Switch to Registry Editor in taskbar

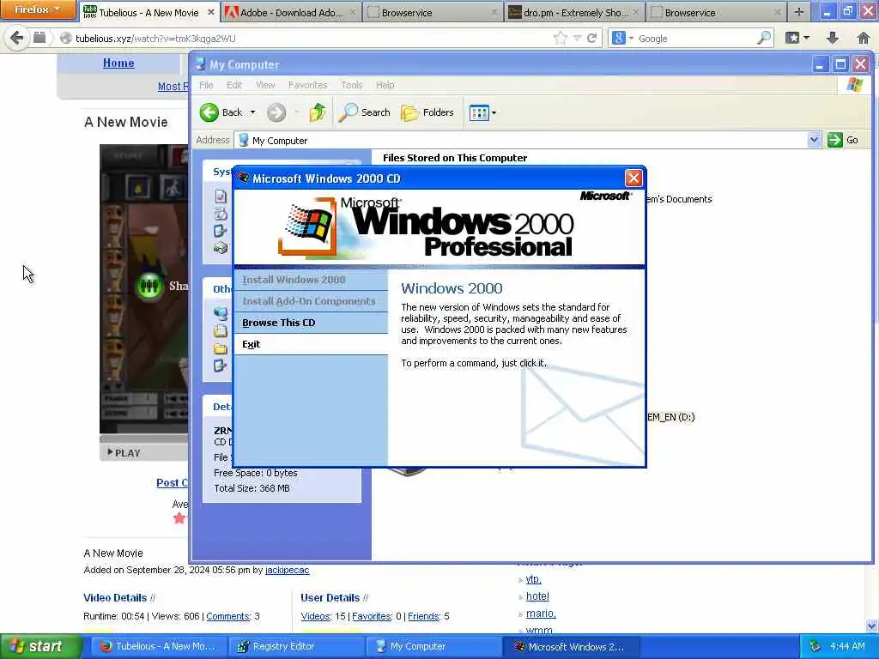(296, 647)
